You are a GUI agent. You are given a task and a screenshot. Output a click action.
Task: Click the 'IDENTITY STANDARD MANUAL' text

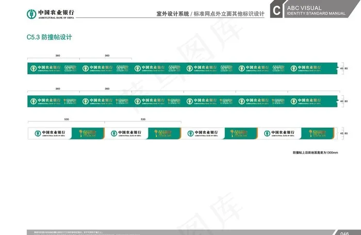(x=316, y=13)
